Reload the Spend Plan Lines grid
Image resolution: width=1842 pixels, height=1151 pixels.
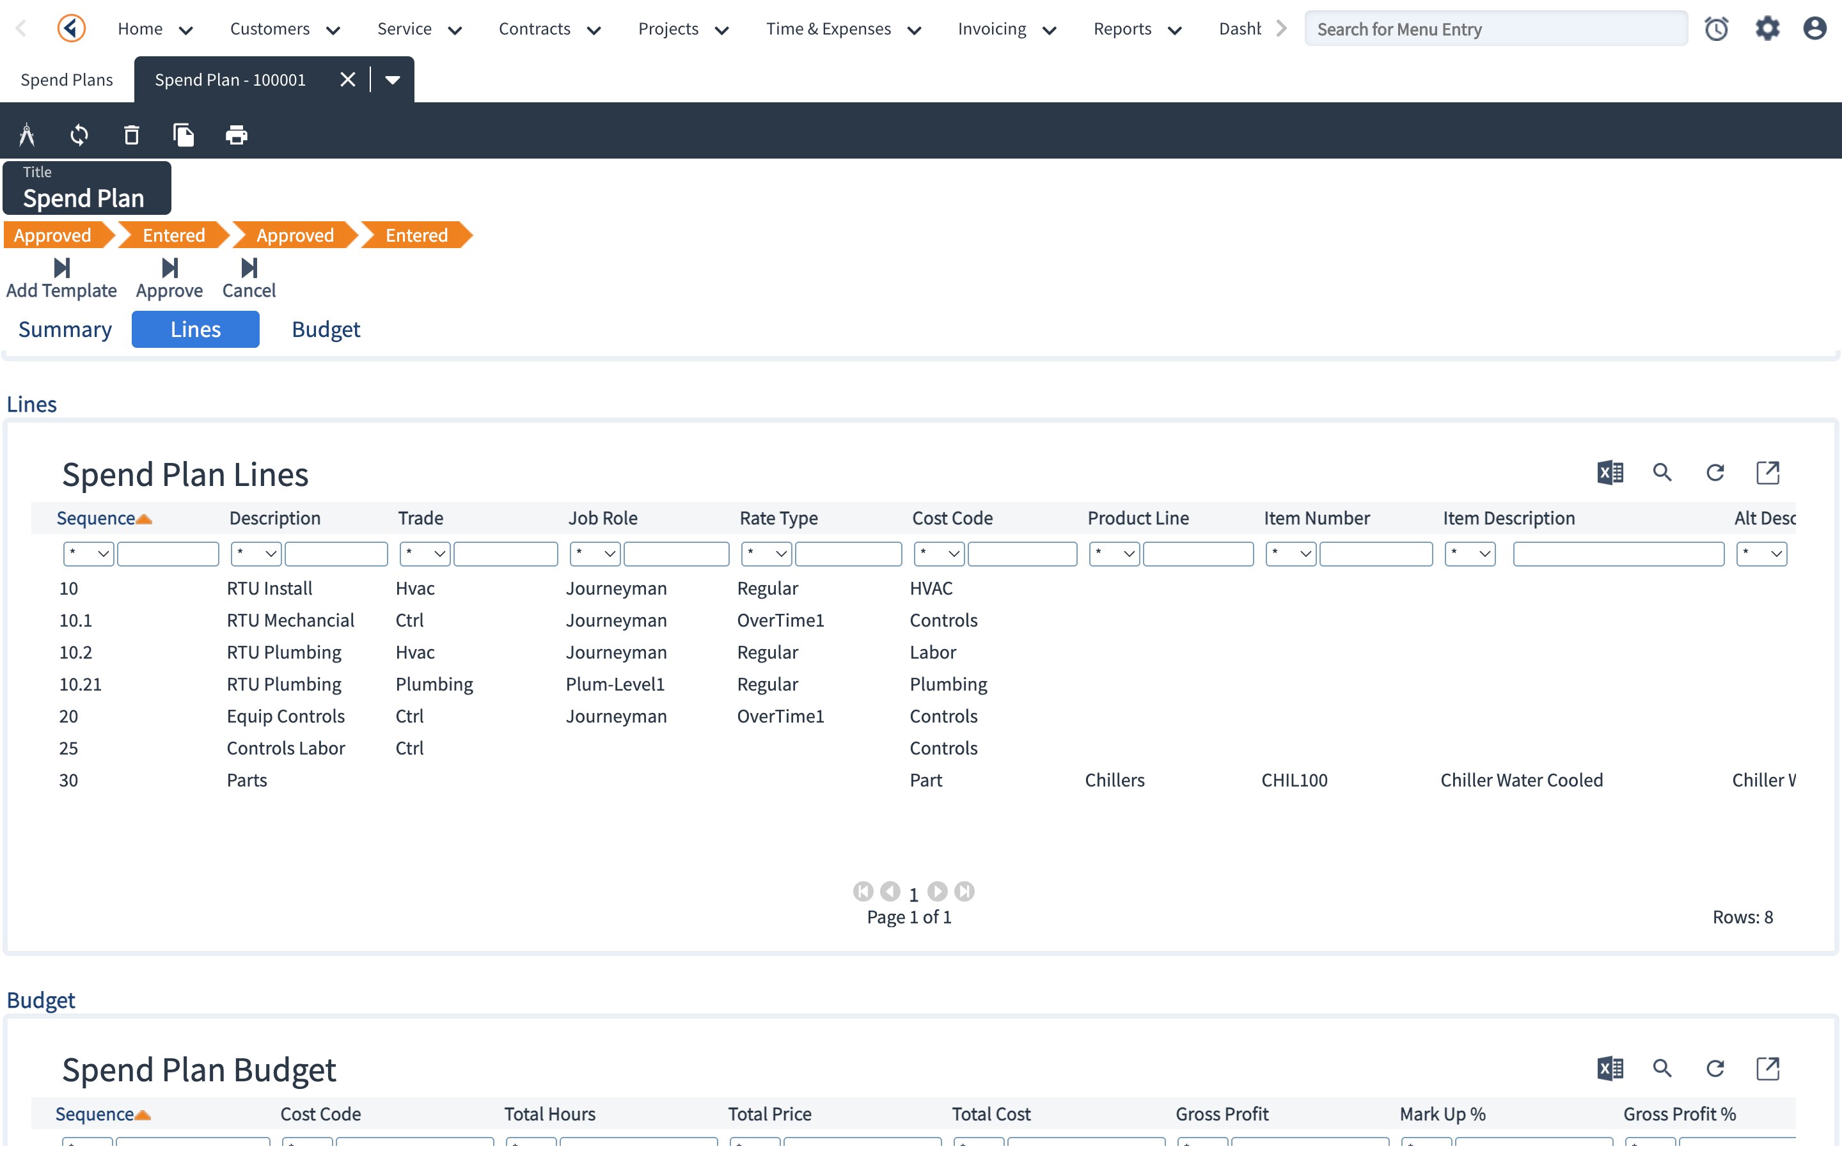(x=1714, y=473)
